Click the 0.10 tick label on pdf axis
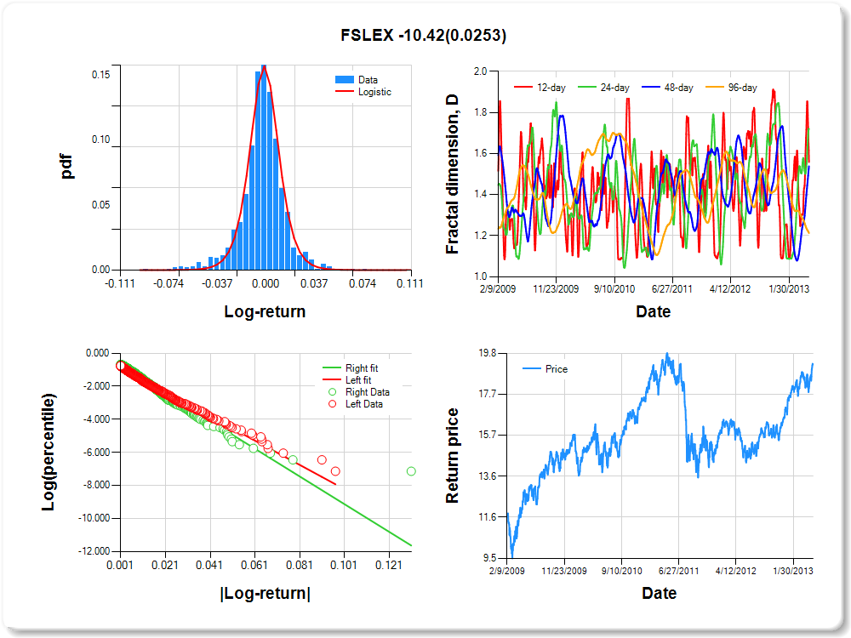Image resolution: width=851 pixels, height=638 pixels. tap(100, 140)
